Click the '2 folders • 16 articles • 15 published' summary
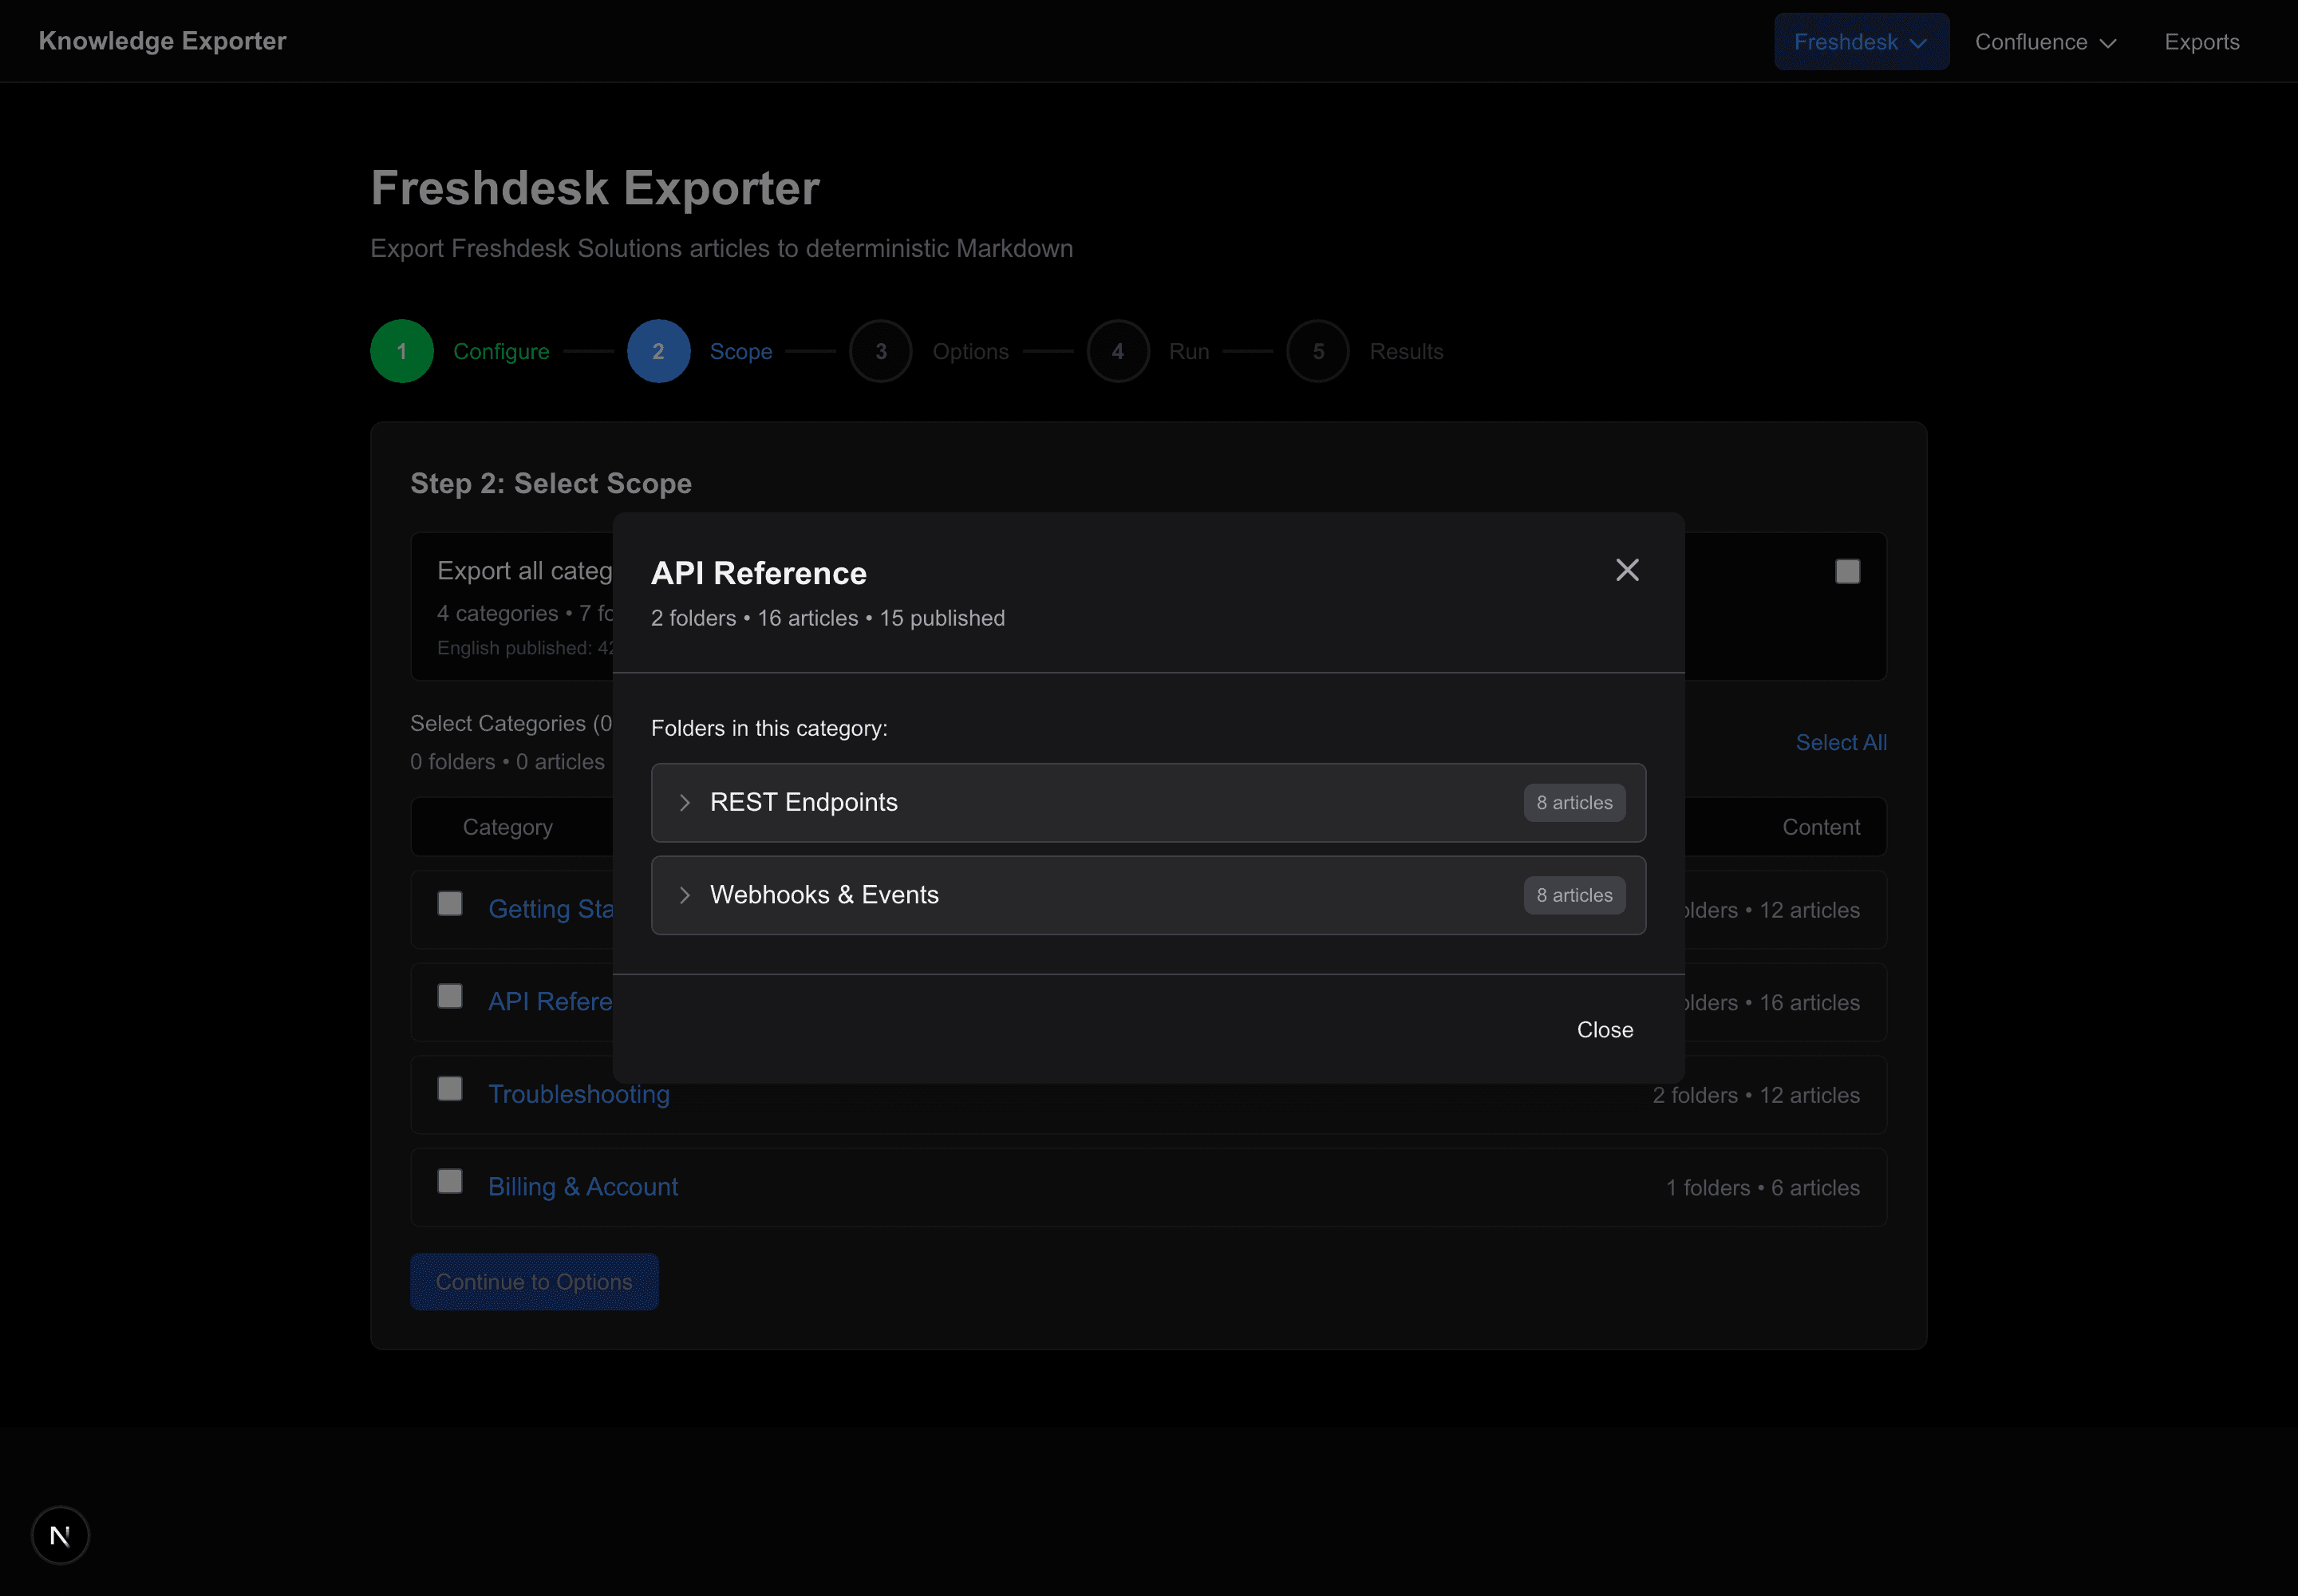 click(828, 618)
